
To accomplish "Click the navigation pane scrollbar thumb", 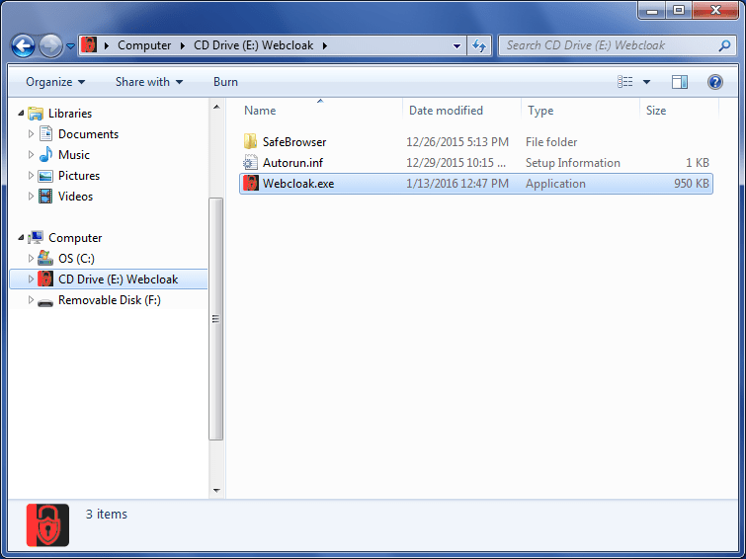I will click(216, 319).
